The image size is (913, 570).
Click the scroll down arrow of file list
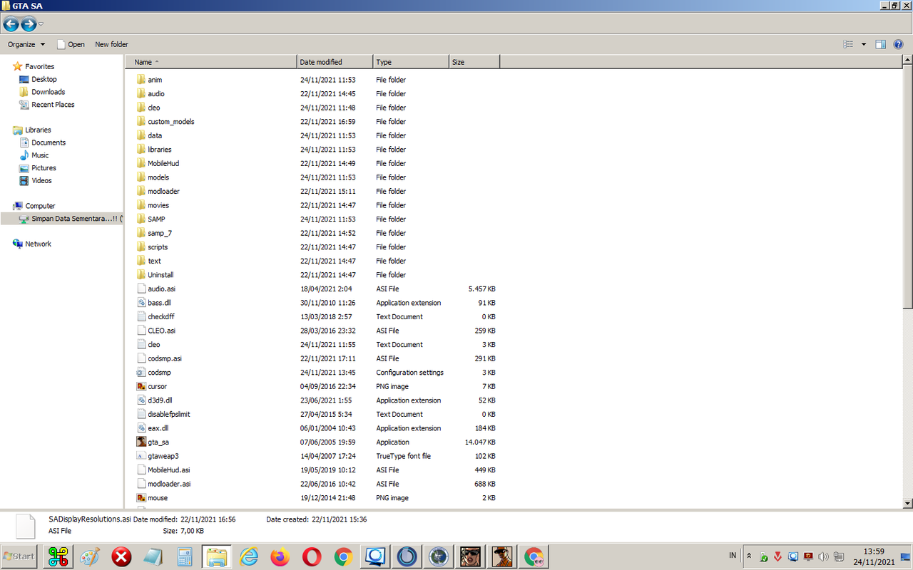(907, 504)
